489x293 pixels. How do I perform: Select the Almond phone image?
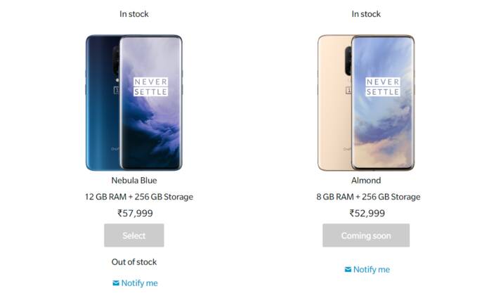[x=365, y=102]
